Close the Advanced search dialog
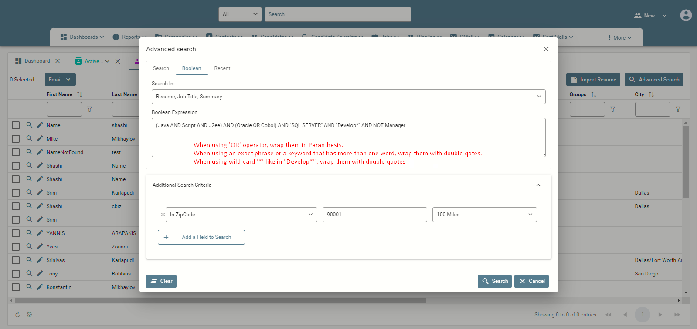The image size is (697, 329). [x=546, y=49]
